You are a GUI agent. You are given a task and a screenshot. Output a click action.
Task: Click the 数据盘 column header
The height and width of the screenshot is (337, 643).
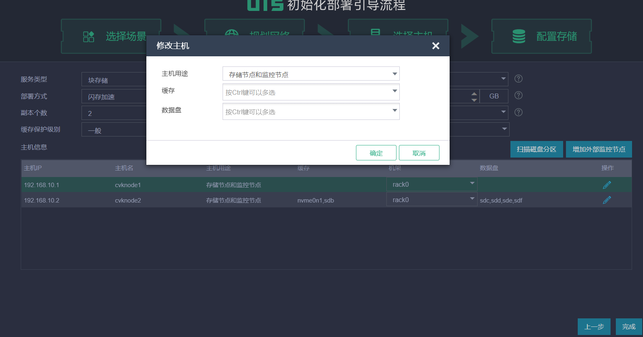[x=489, y=168]
